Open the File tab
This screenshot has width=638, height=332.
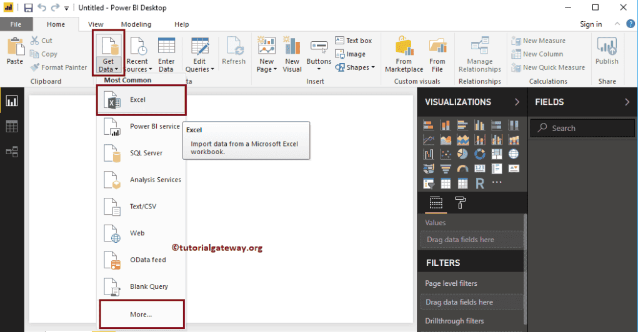(16, 24)
